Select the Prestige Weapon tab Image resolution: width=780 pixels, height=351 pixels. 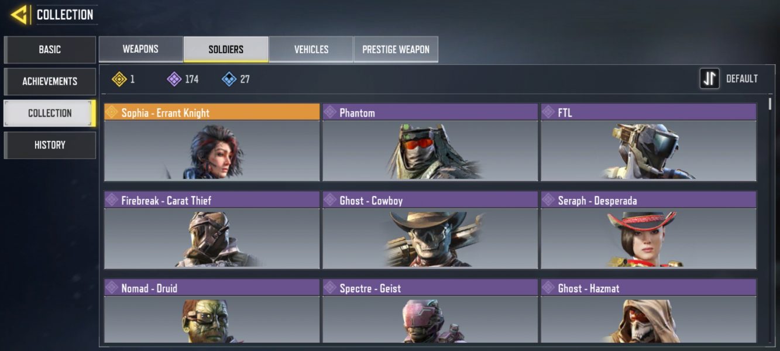(x=396, y=49)
